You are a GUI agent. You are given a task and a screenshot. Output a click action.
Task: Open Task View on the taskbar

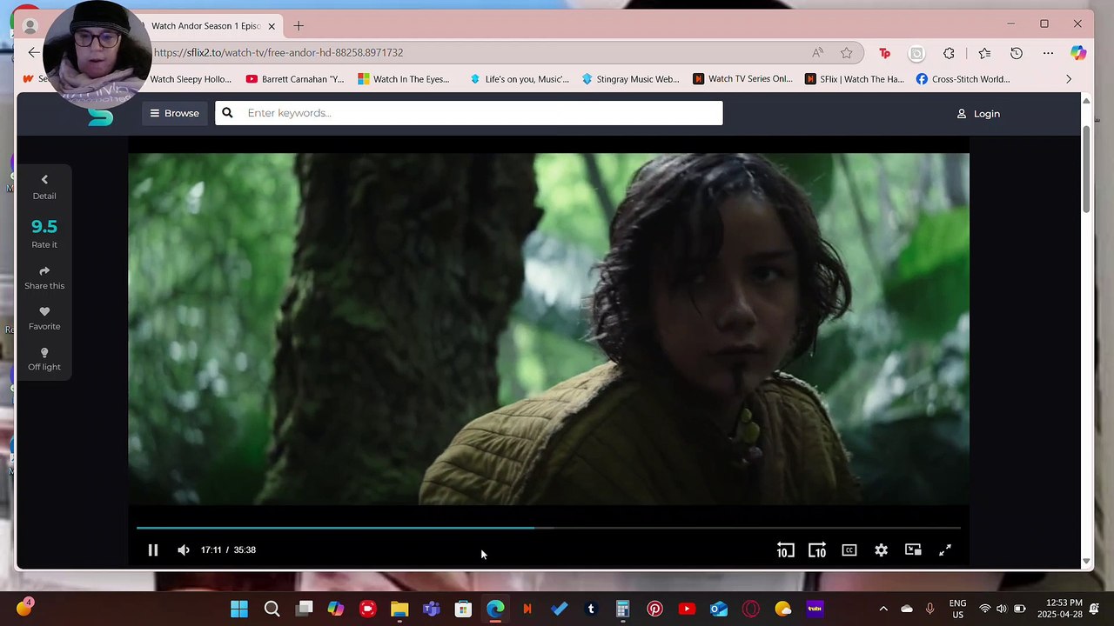click(x=304, y=609)
